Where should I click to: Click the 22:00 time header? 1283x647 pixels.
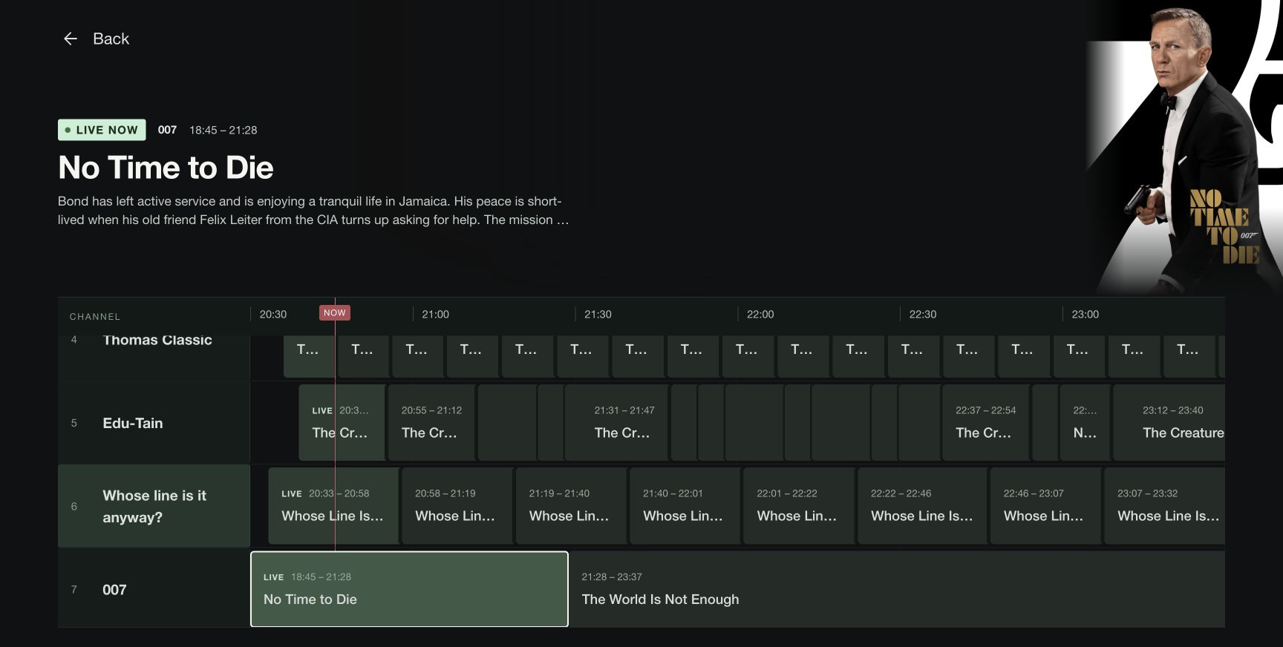click(760, 314)
